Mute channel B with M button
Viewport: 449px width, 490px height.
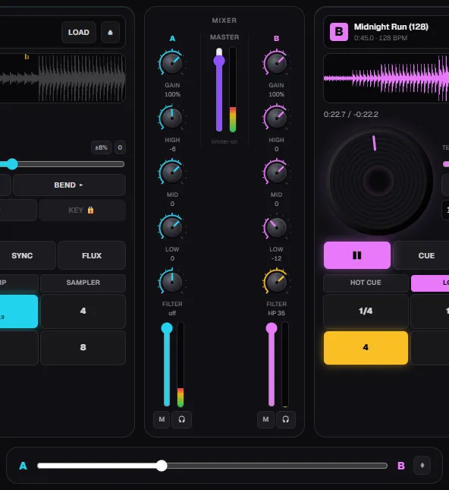tap(265, 419)
